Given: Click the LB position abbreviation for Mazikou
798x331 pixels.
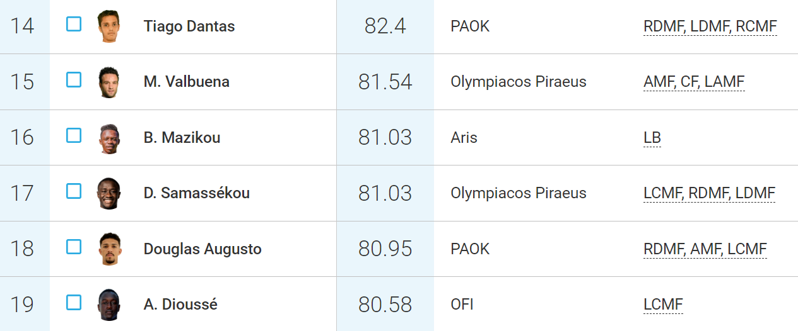Looking at the screenshot, I should (x=652, y=138).
